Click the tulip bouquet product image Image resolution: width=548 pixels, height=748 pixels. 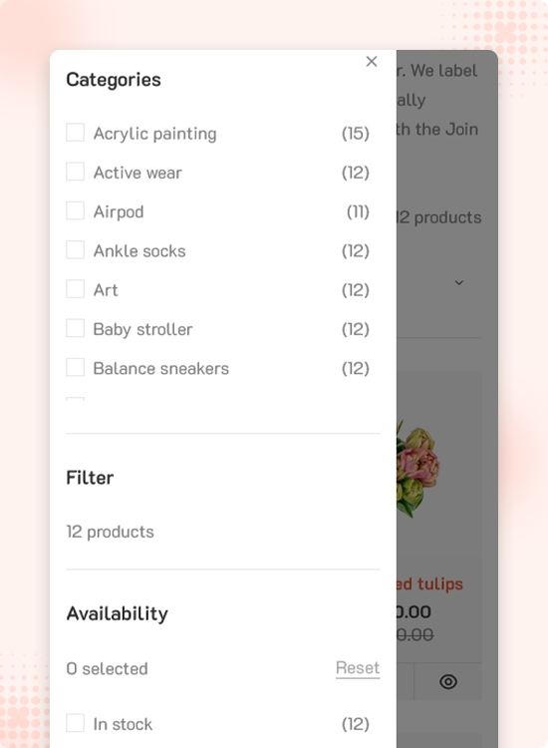coord(417,468)
